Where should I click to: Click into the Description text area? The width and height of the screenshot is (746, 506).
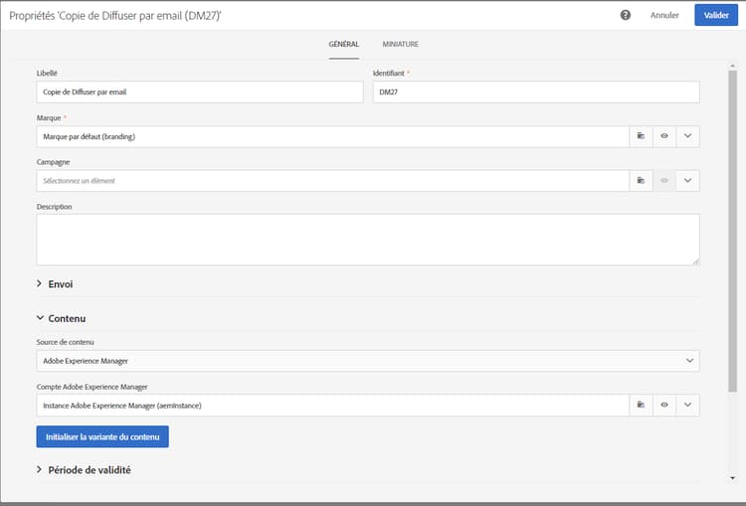[368, 240]
